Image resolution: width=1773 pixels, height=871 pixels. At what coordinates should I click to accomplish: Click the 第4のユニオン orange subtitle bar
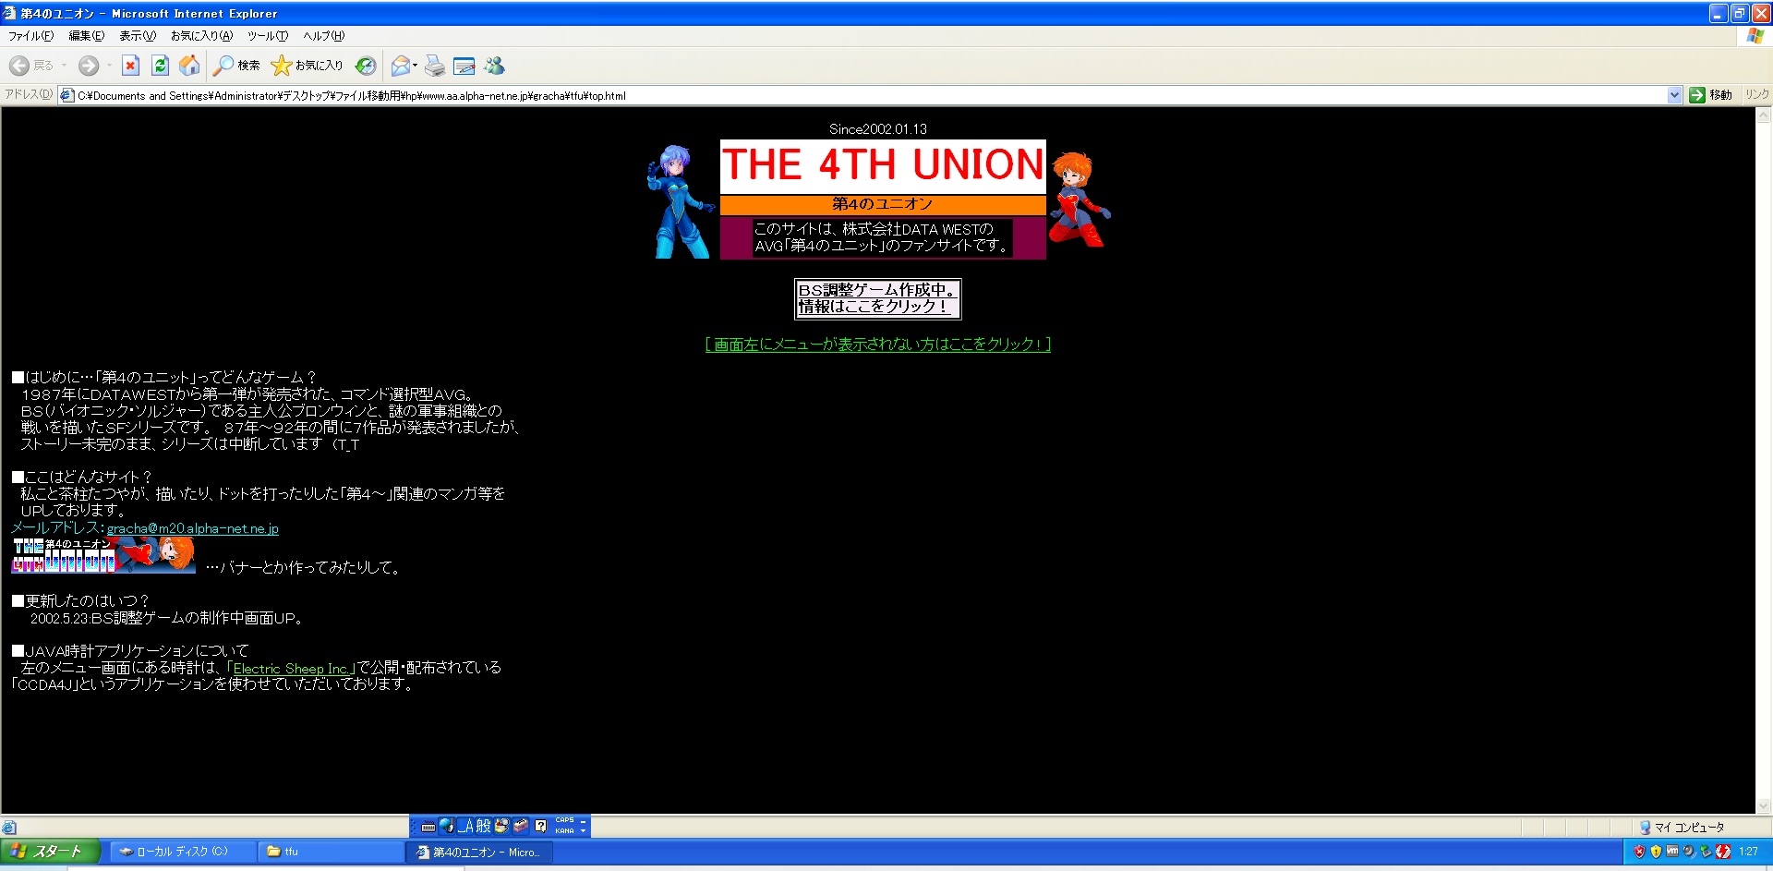coord(883,204)
